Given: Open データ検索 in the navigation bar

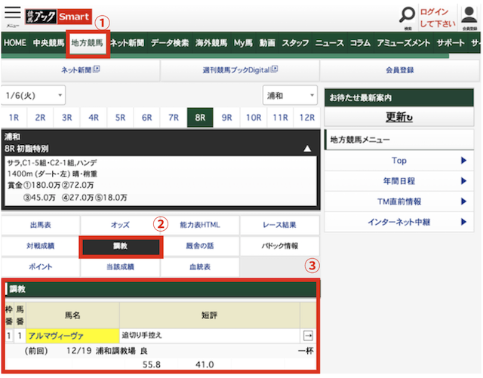Looking at the screenshot, I should coord(170,43).
